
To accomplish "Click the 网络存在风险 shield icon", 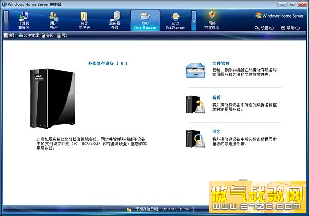I will (x=212, y=14).
